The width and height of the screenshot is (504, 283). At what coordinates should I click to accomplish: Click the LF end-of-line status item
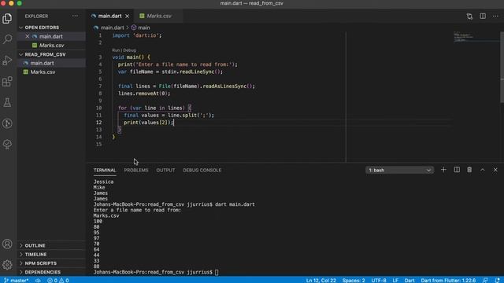[x=395, y=280]
